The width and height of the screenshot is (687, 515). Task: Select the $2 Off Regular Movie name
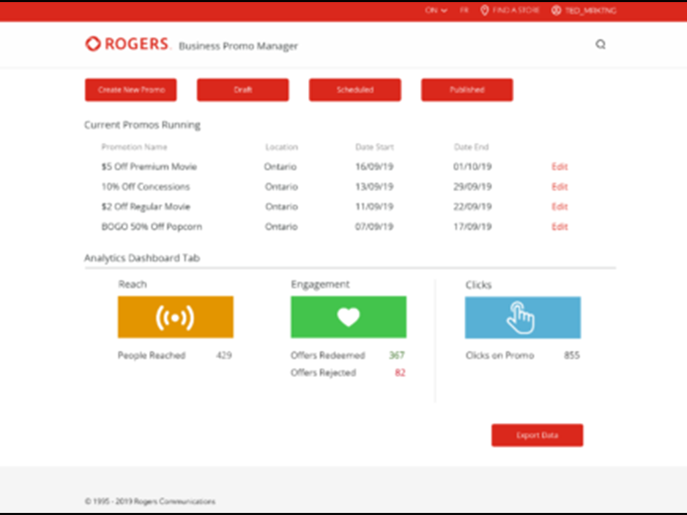[146, 207]
